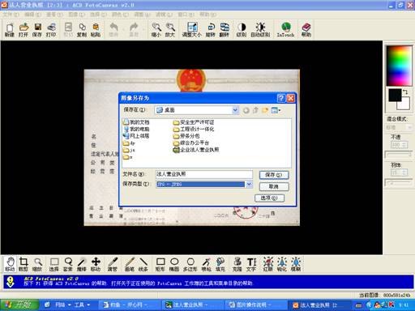415x311 pixels.
Task: Swap foreground and background colors
Action: point(405,92)
